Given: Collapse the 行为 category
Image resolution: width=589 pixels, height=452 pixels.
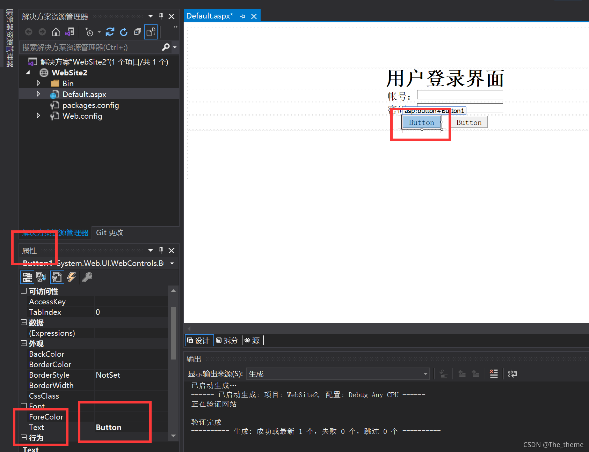Looking at the screenshot, I should coord(24,437).
